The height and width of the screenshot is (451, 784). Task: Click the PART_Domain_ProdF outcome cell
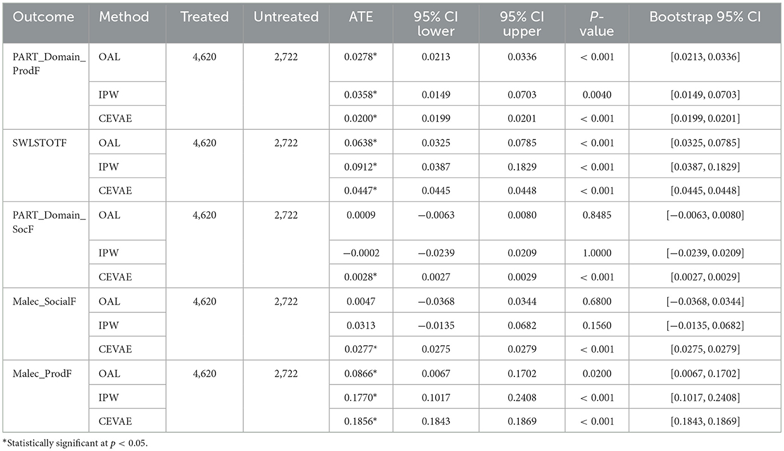[49, 63]
